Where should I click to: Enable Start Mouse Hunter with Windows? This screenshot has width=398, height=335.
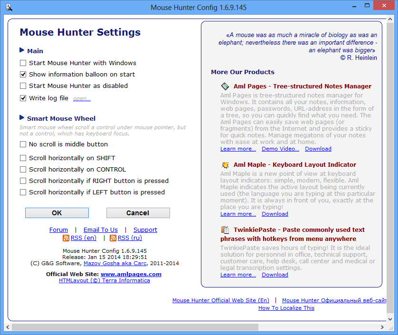23,63
